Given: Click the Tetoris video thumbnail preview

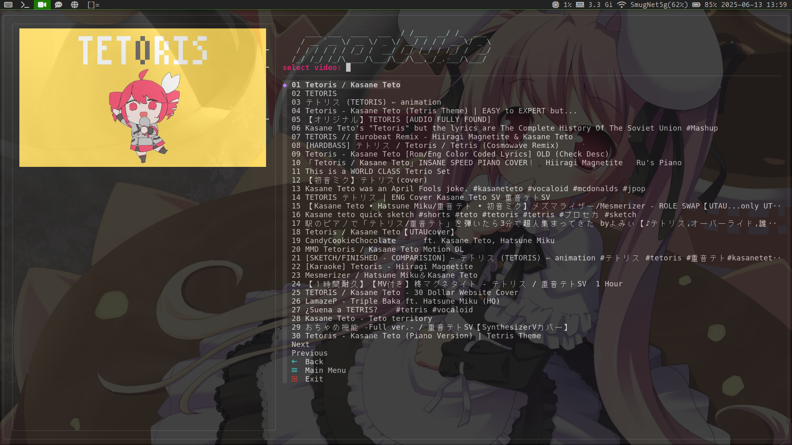Looking at the screenshot, I should (x=143, y=98).
